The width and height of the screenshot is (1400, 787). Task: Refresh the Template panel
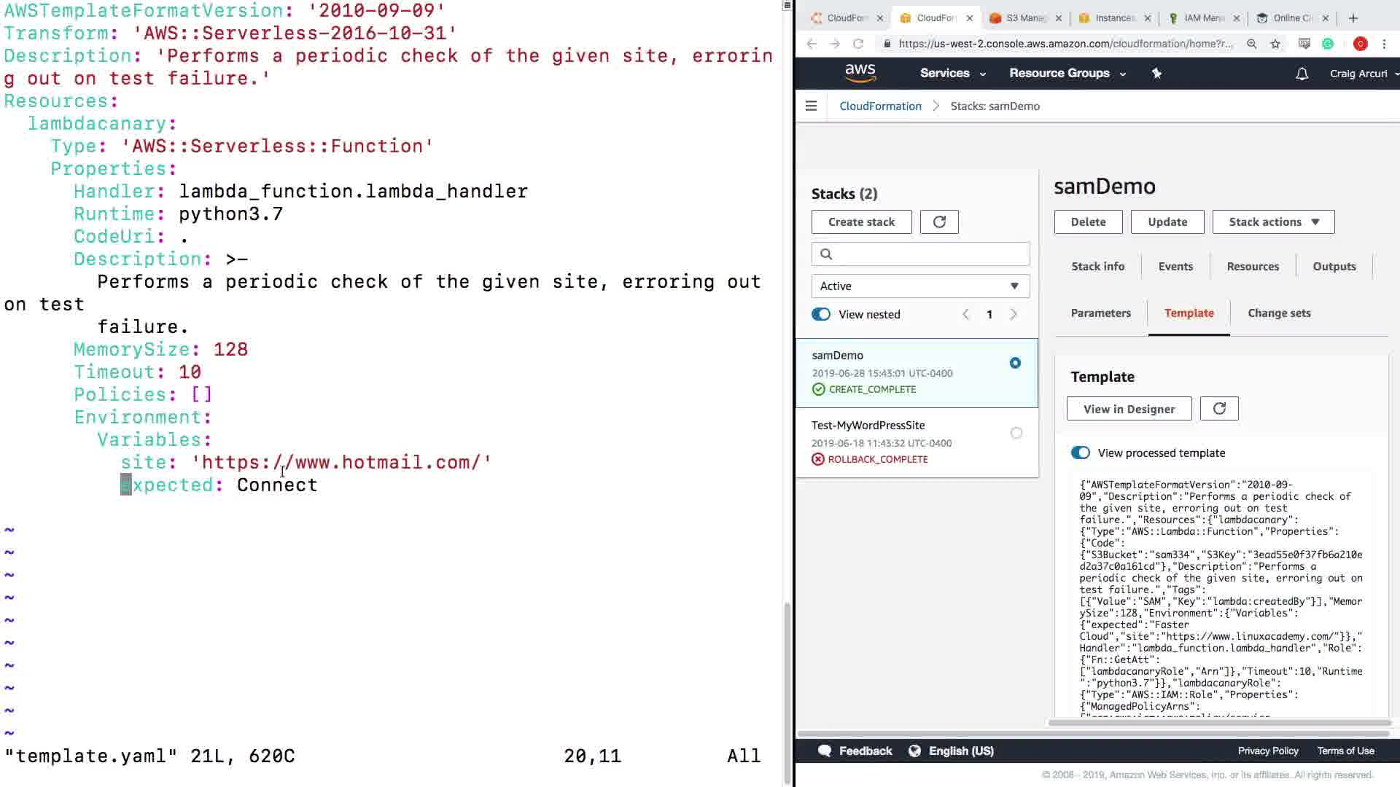(1219, 409)
